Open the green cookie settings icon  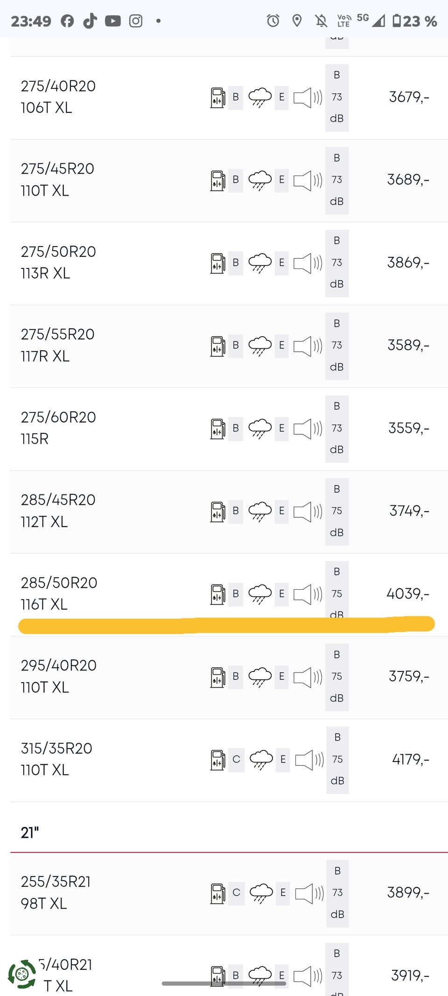tap(22, 974)
